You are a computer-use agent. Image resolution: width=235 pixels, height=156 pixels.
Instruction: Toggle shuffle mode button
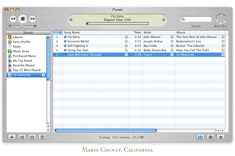click(22, 137)
